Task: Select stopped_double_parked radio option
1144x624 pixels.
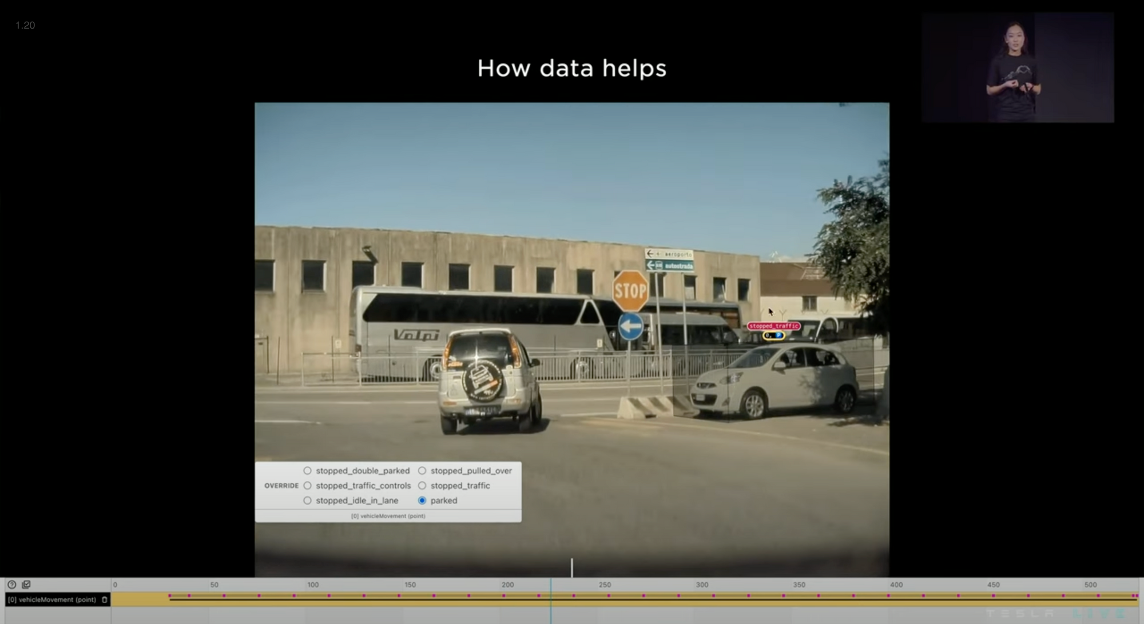Action: [x=307, y=471]
